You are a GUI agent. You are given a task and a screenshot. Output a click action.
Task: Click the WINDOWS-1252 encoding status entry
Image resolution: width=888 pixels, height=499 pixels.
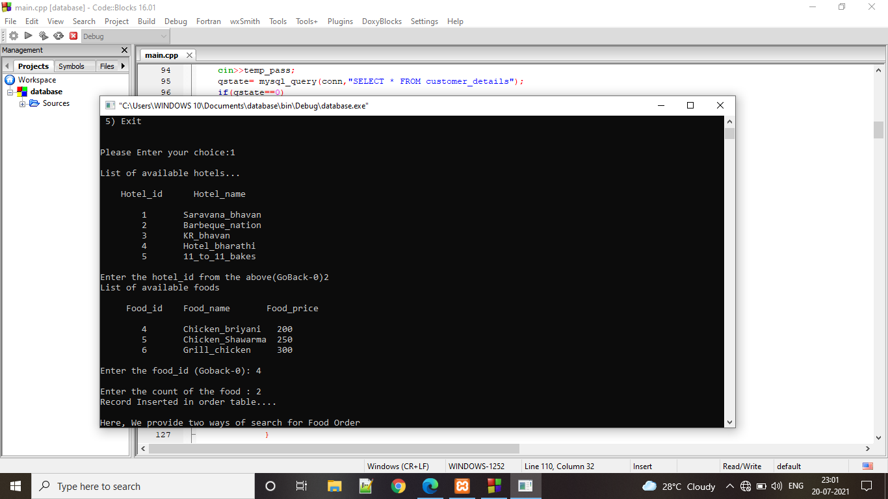pyautogui.click(x=477, y=467)
